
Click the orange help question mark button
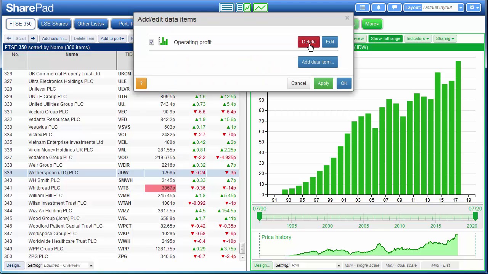tap(141, 83)
